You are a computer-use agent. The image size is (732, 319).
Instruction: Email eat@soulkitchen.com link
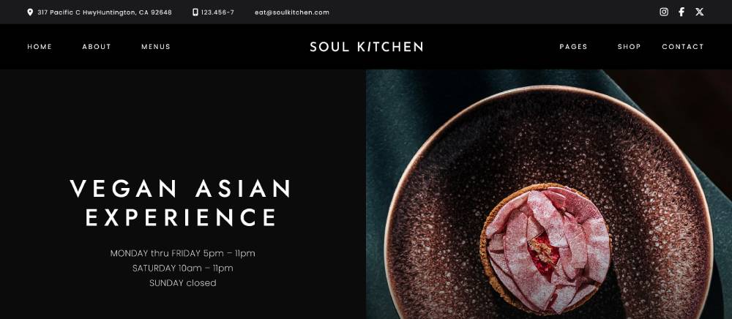coord(292,12)
